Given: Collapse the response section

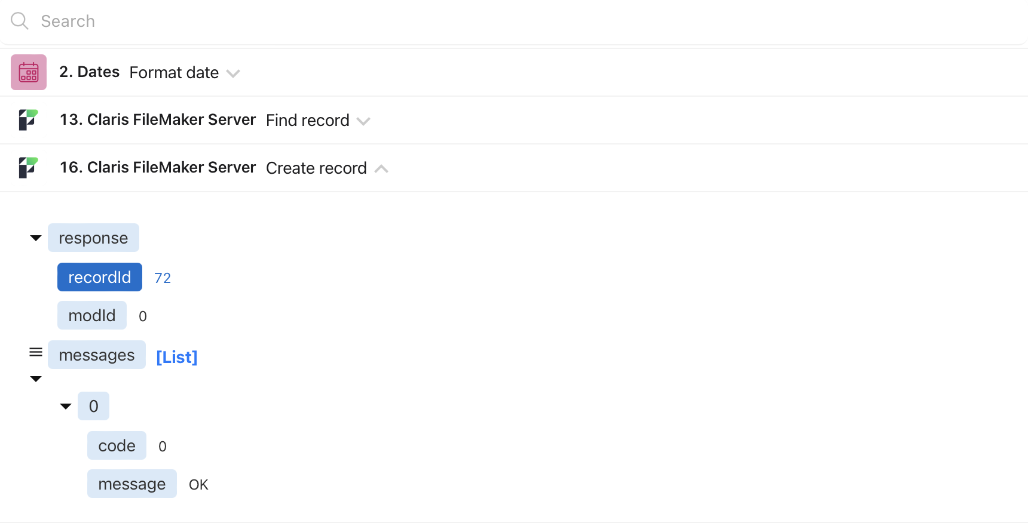Looking at the screenshot, I should (35, 238).
